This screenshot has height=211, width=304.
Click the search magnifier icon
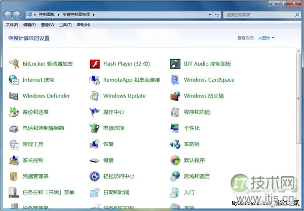click(297, 15)
